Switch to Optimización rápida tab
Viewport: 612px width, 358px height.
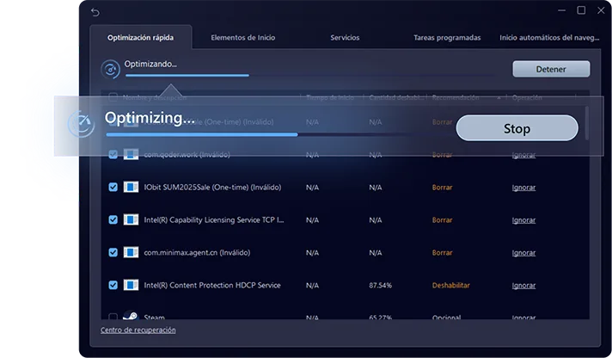[140, 38]
